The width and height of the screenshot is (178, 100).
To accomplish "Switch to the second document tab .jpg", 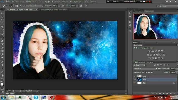I will [53, 10].
